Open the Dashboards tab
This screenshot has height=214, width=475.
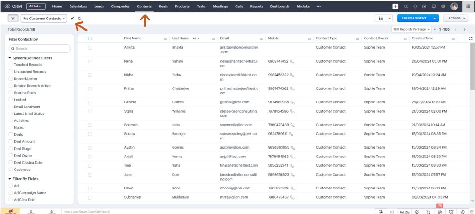[280, 6]
